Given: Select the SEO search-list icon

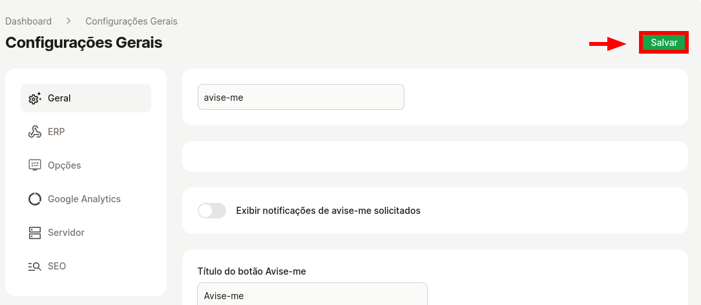Looking at the screenshot, I should coord(35,266).
